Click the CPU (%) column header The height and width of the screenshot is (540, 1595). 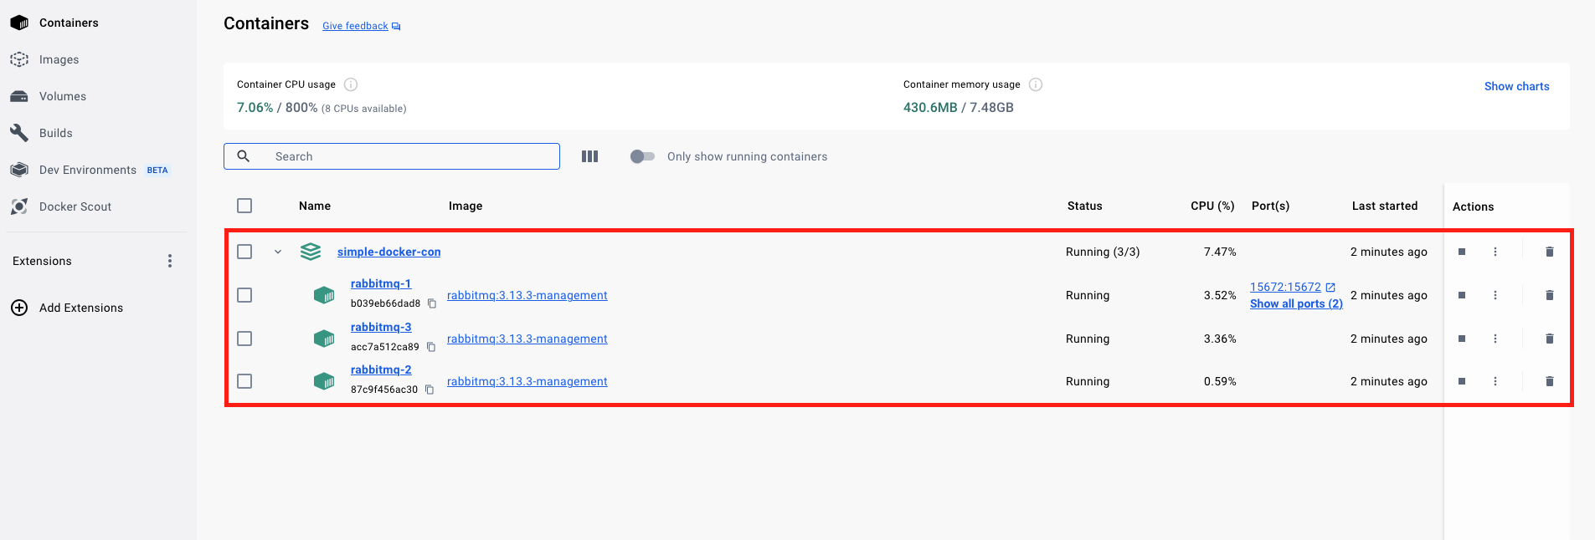point(1212,206)
